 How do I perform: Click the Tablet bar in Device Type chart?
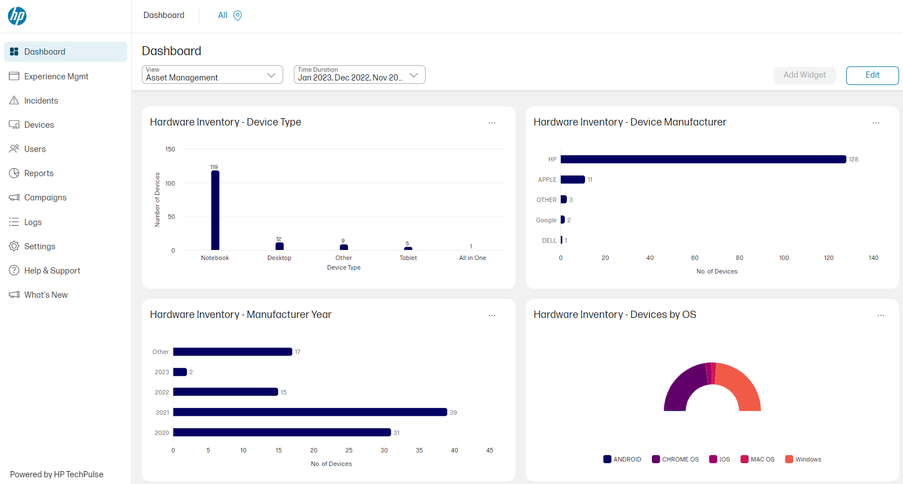pyautogui.click(x=408, y=248)
